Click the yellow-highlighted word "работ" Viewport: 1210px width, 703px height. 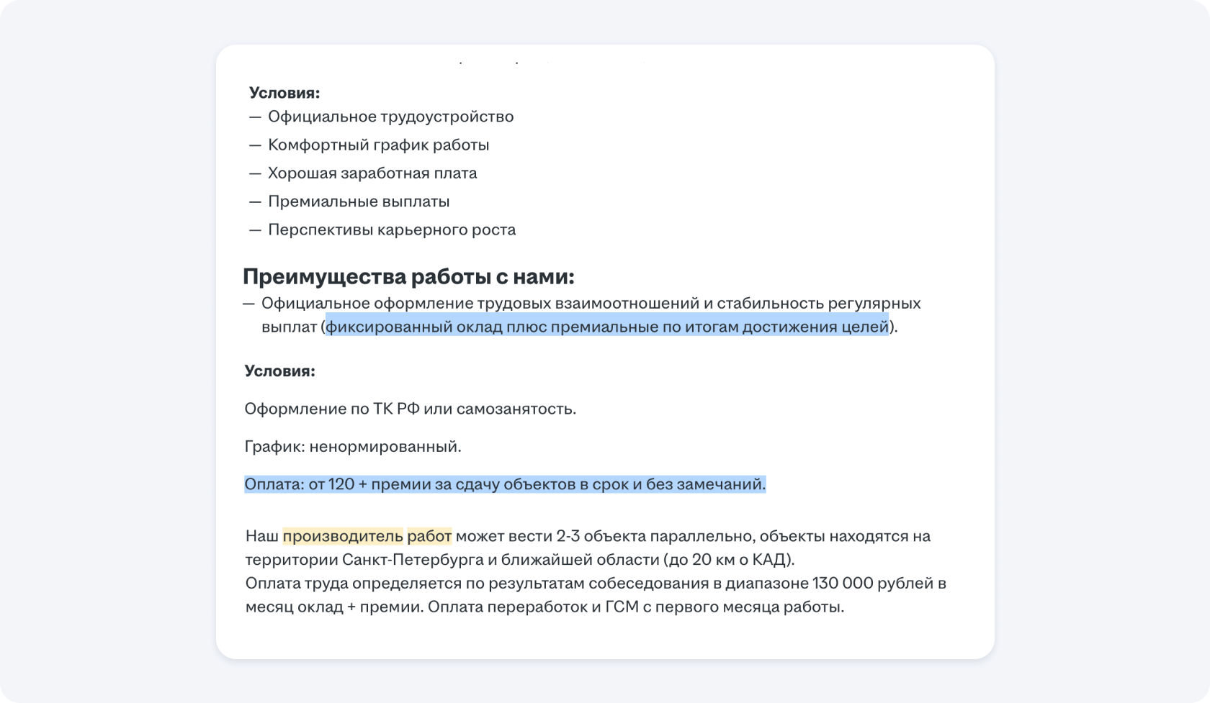(429, 536)
